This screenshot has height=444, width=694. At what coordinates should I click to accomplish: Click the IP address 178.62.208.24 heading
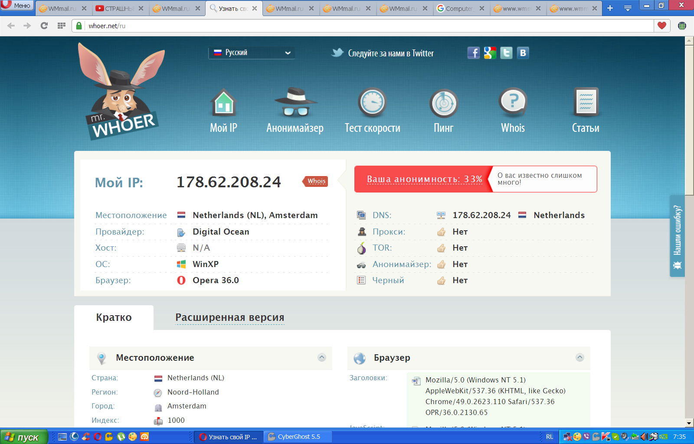229,182
